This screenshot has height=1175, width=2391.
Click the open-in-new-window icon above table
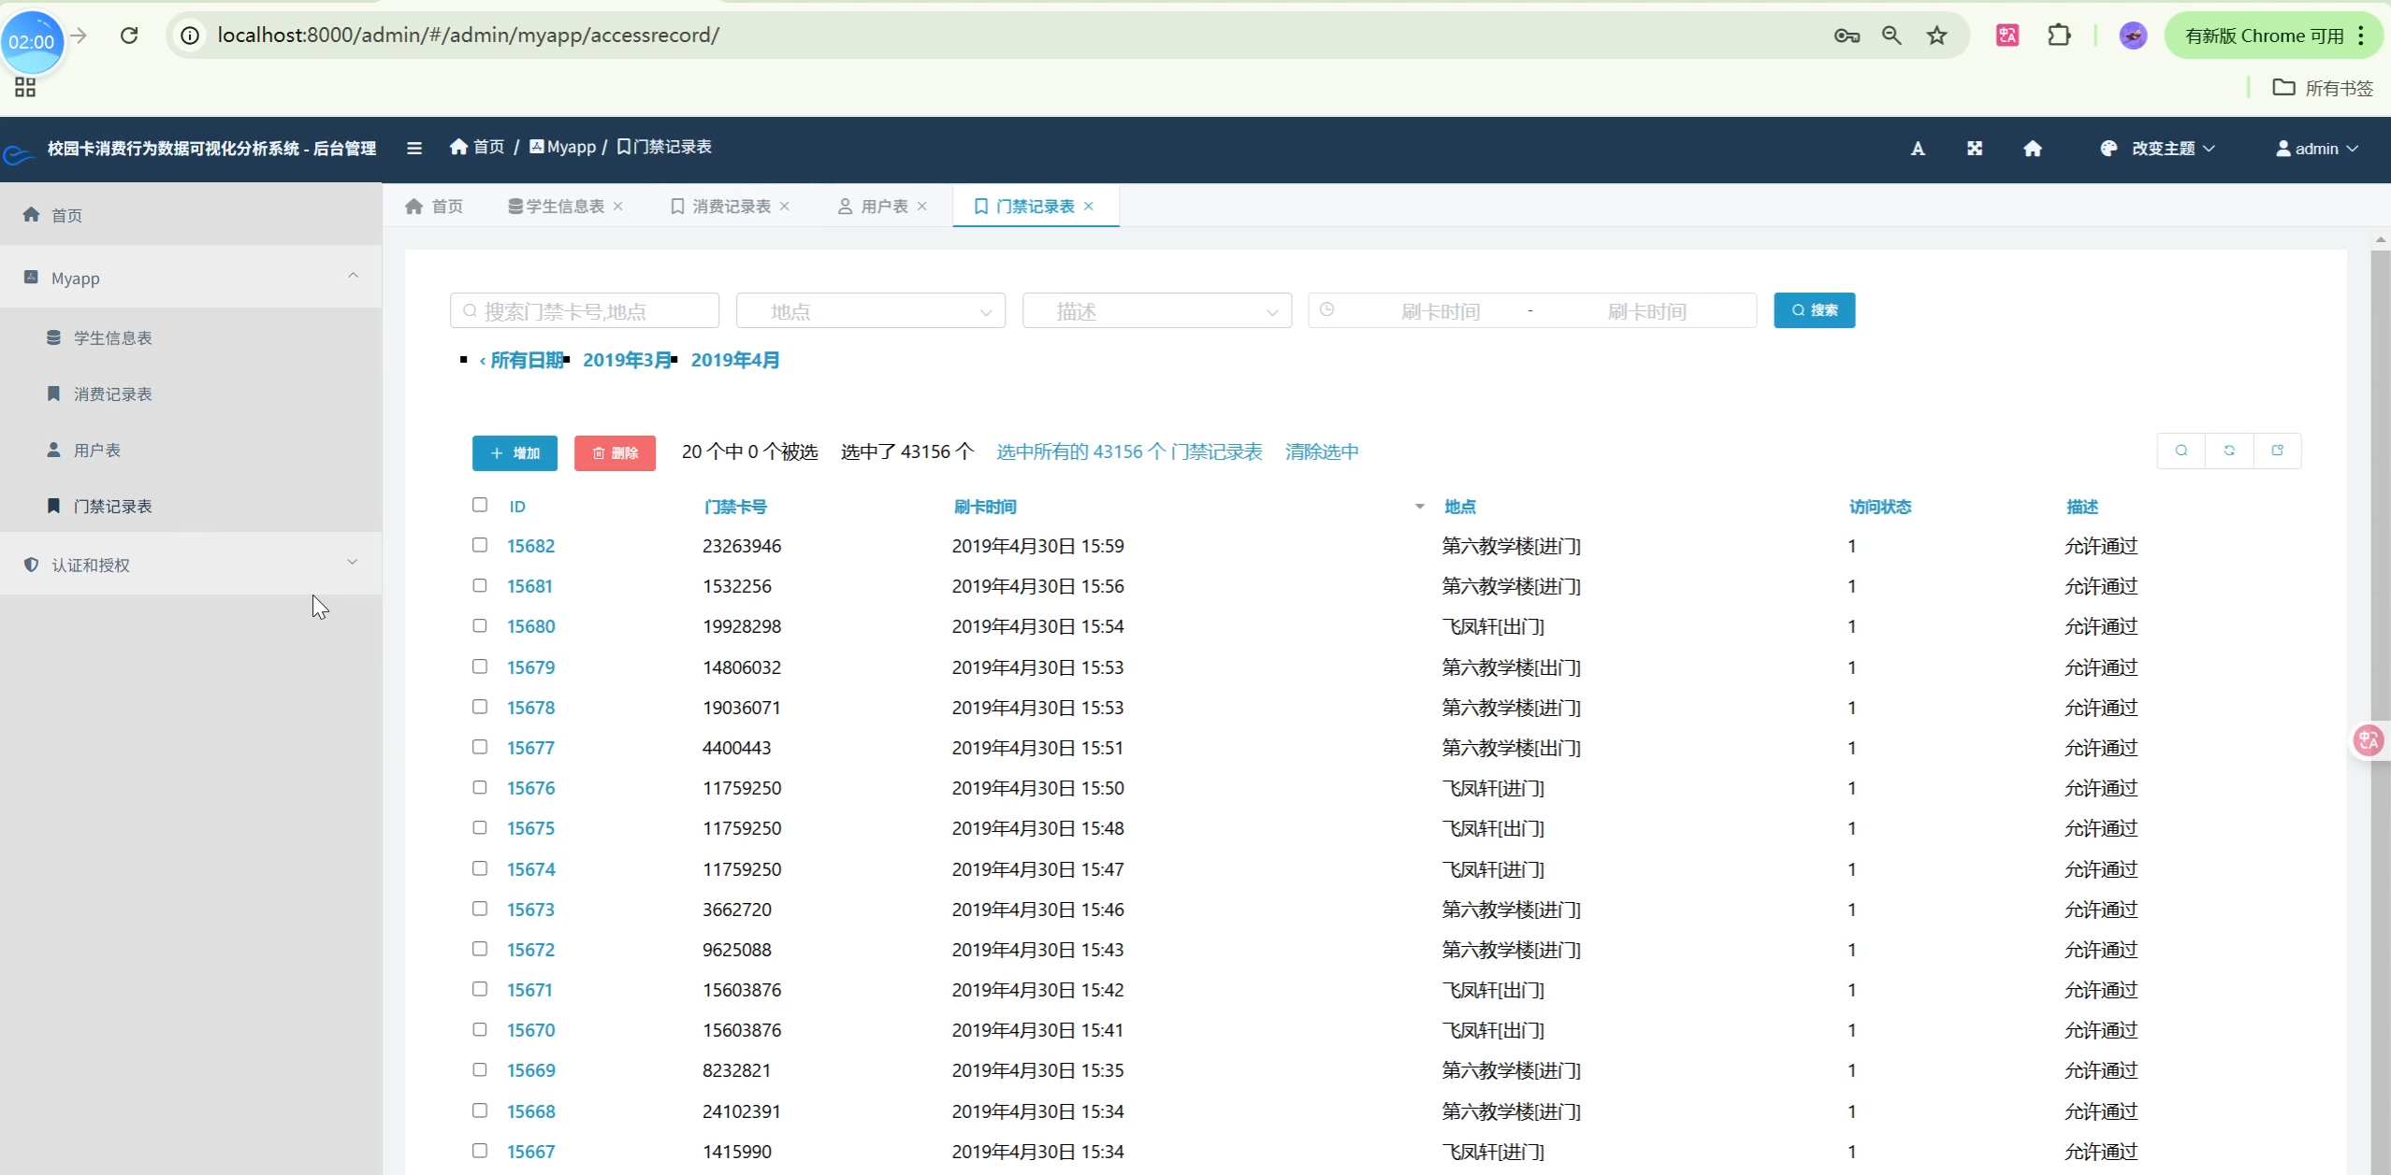(2277, 451)
